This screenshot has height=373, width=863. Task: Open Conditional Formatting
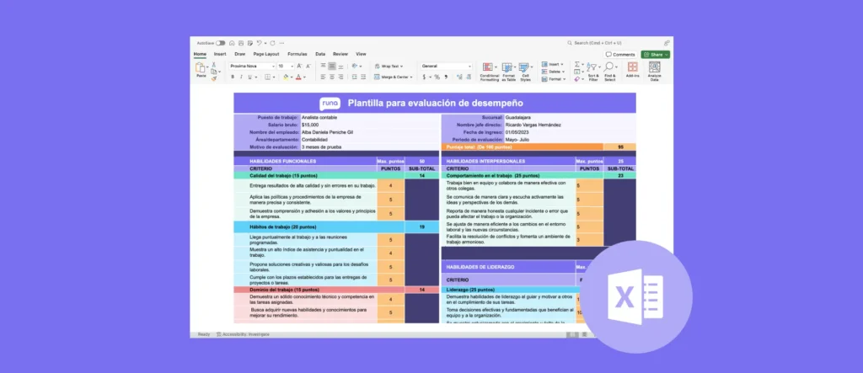point(490,71)
